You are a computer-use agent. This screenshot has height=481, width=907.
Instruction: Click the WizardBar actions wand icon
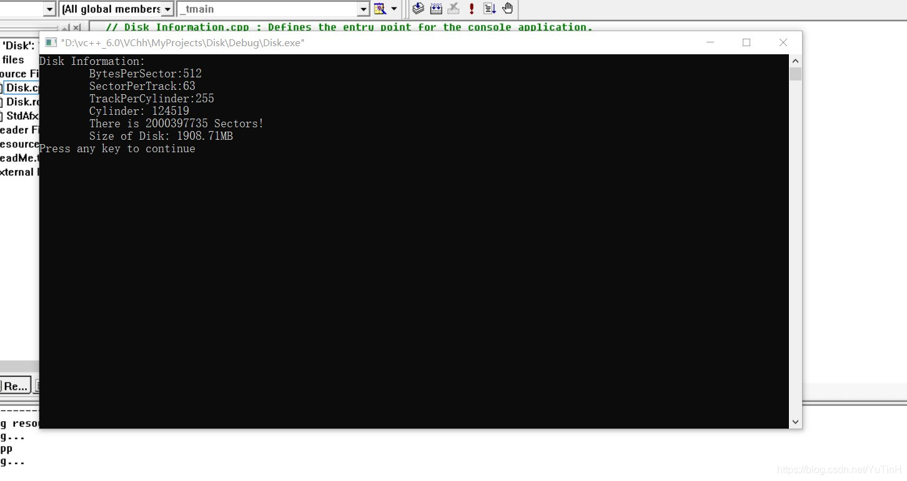coord(380,9)
